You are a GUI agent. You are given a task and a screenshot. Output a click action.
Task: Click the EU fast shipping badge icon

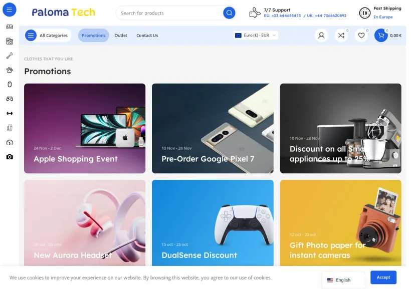click(364, 13)
